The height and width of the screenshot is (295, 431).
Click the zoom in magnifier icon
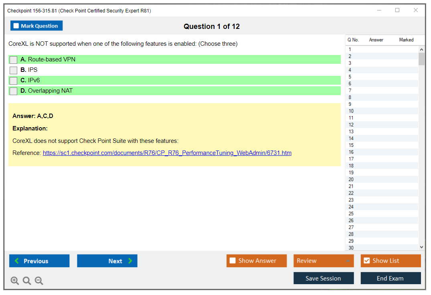tap(15, 281)
